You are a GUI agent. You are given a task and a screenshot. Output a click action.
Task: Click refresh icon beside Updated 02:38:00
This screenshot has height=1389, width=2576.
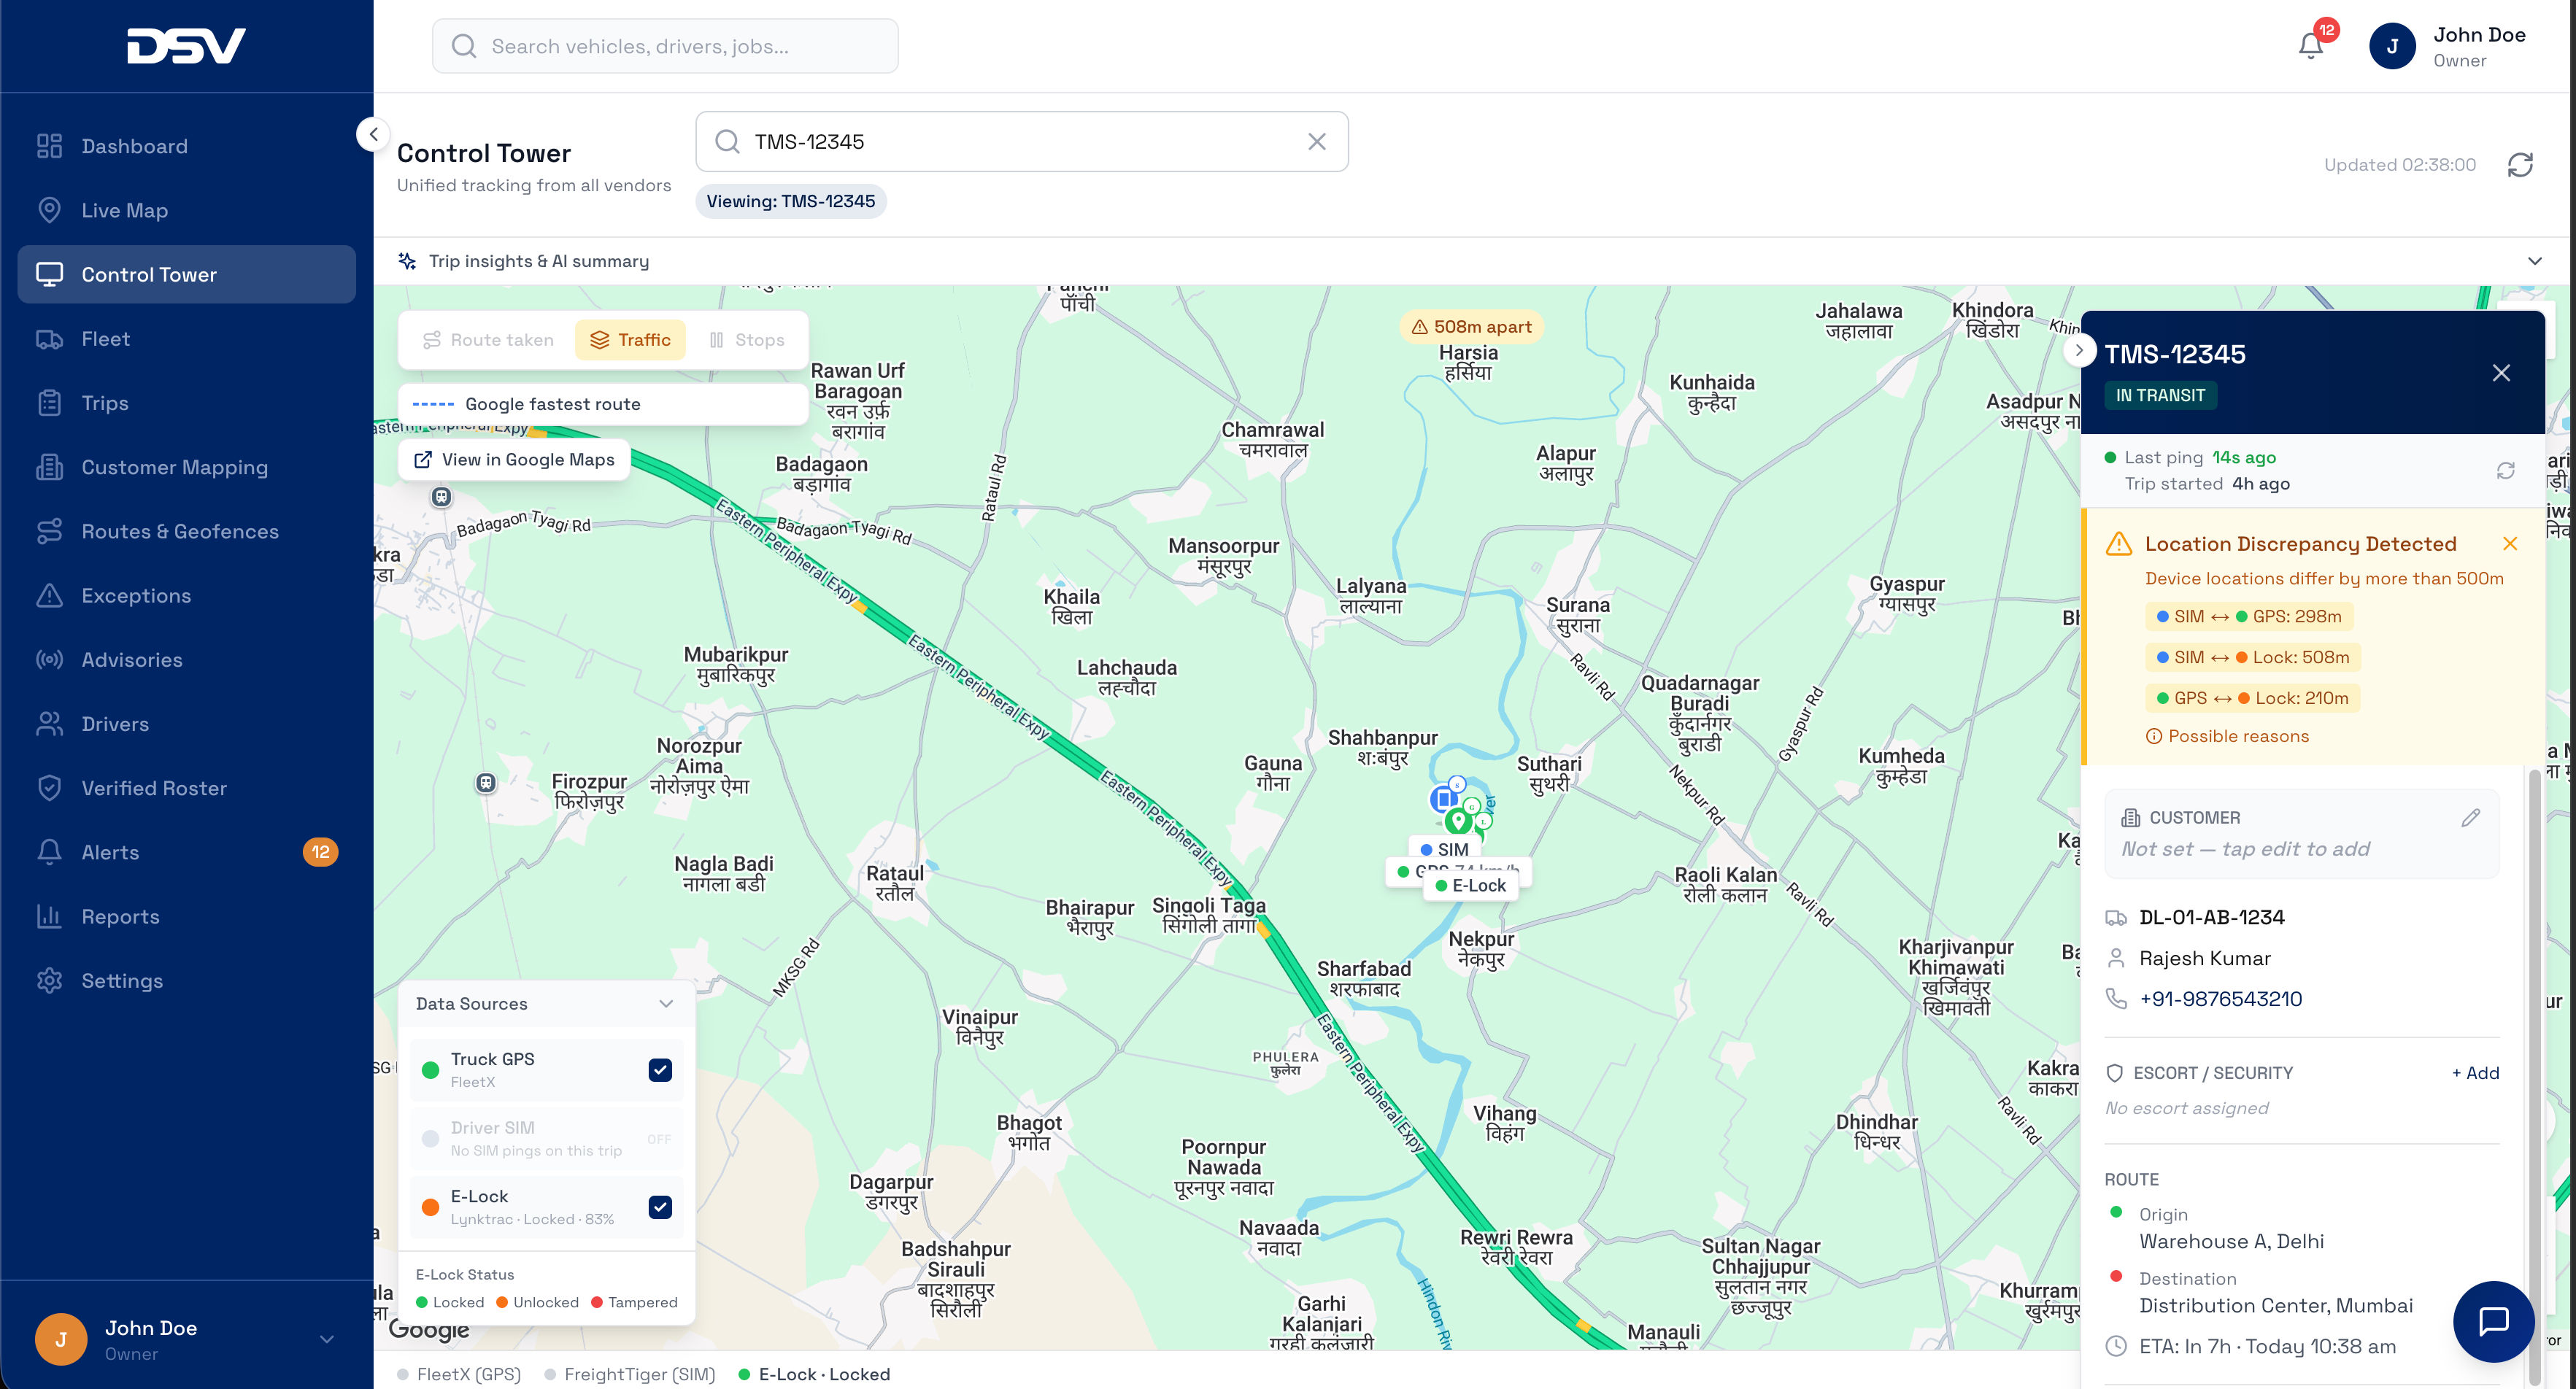(2520, 165)
